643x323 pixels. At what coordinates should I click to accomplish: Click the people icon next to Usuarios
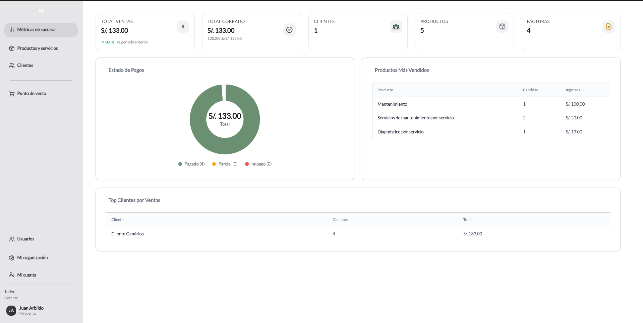coord(12,239)
